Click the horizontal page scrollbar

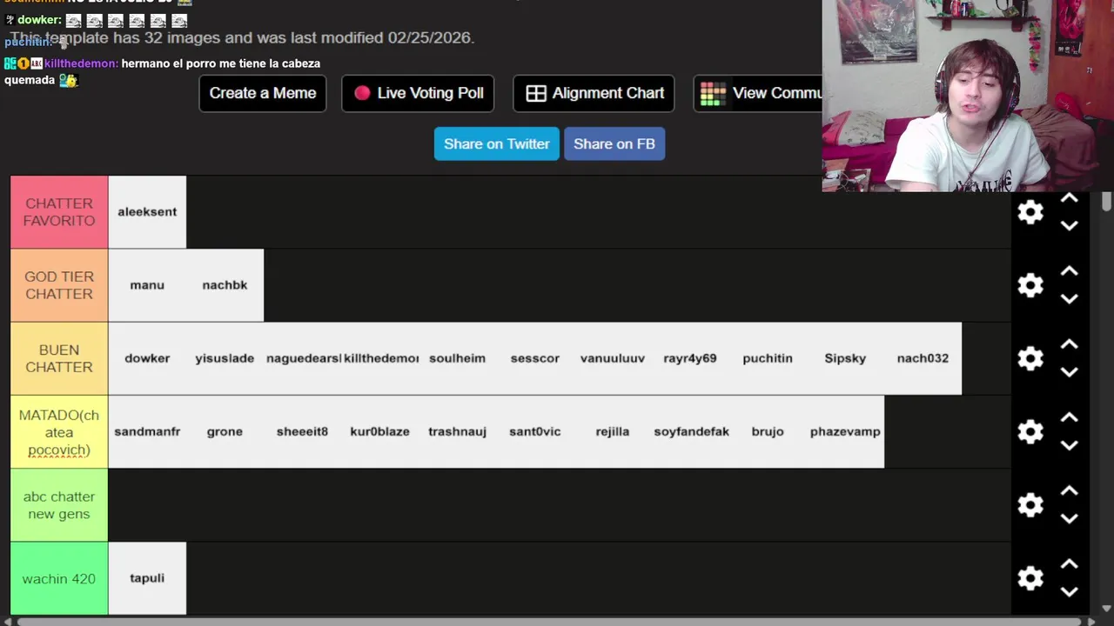click(x=548, y=621)
